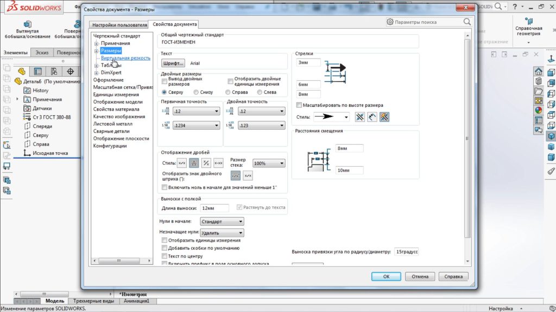Open PropertyManager tab icon
The width and height of the screenshot is (556, 312).
(x=37, y=71)
